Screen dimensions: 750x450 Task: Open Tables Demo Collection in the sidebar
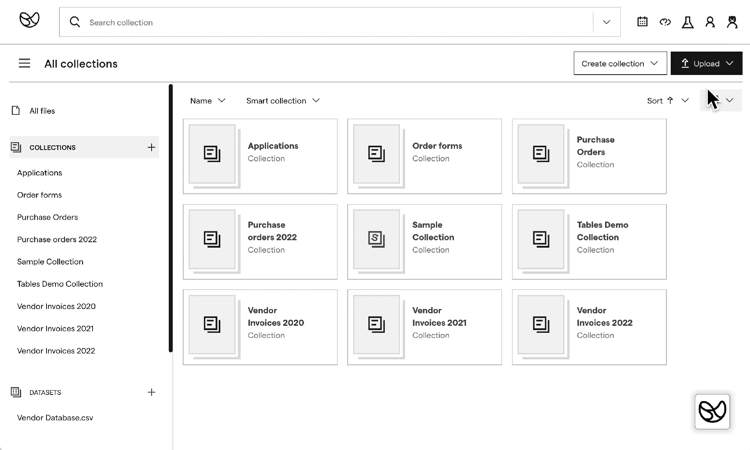point(60,284)
